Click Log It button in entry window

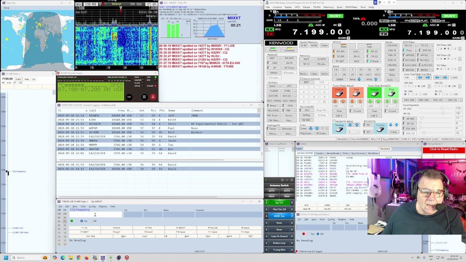click(x=145, y=236)
